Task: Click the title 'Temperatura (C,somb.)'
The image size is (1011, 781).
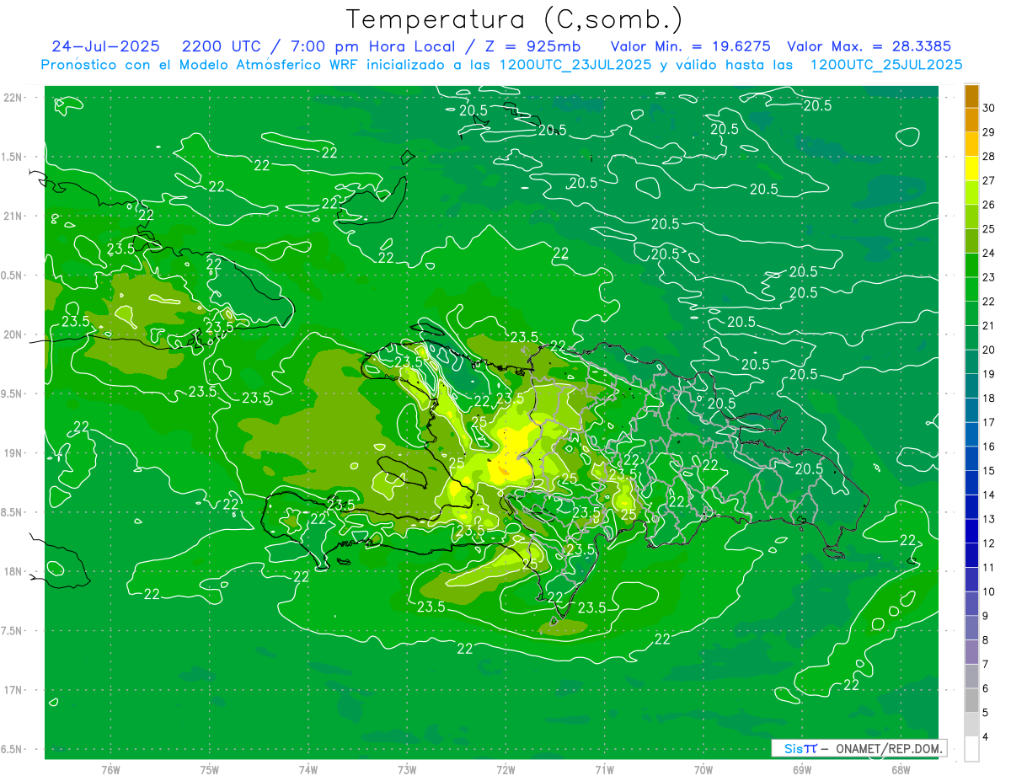Action: click(x=515, y=19)
